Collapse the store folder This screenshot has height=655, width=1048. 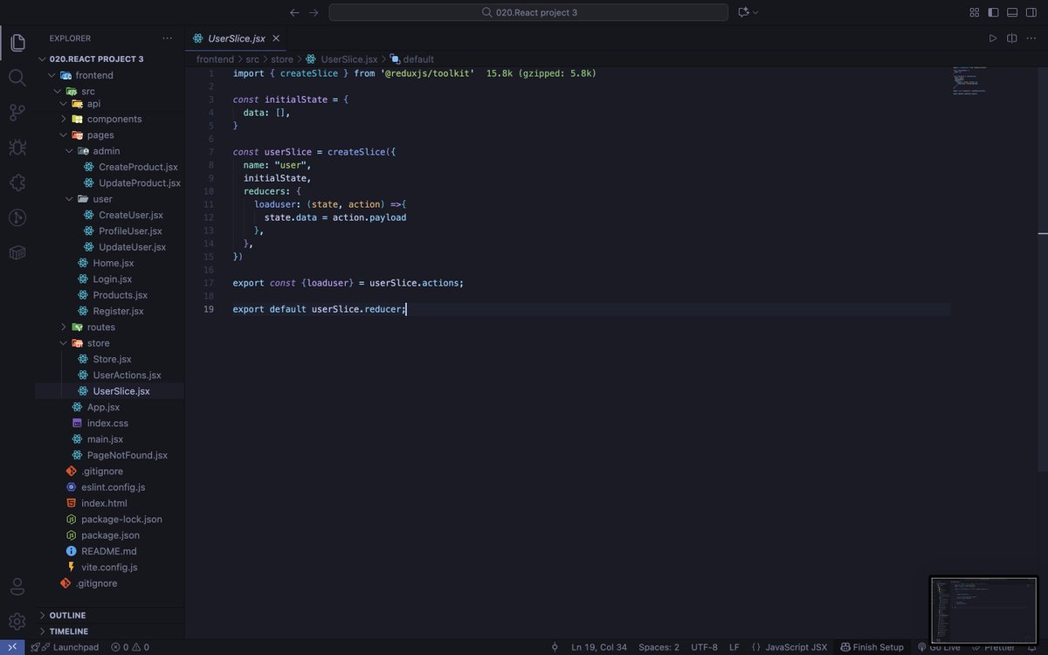[64, 343]
